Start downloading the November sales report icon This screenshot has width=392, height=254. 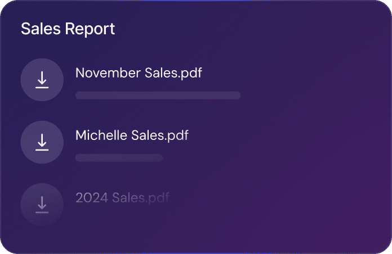[42, 80]
